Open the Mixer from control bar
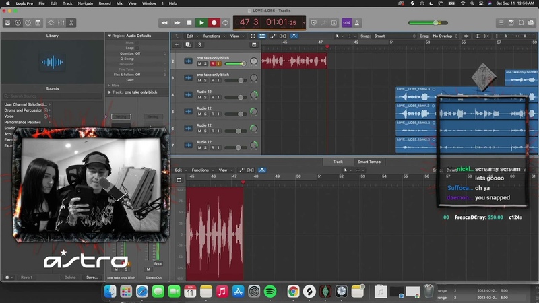Viewport: 539px width, 303px height. [x=61, y=23]
